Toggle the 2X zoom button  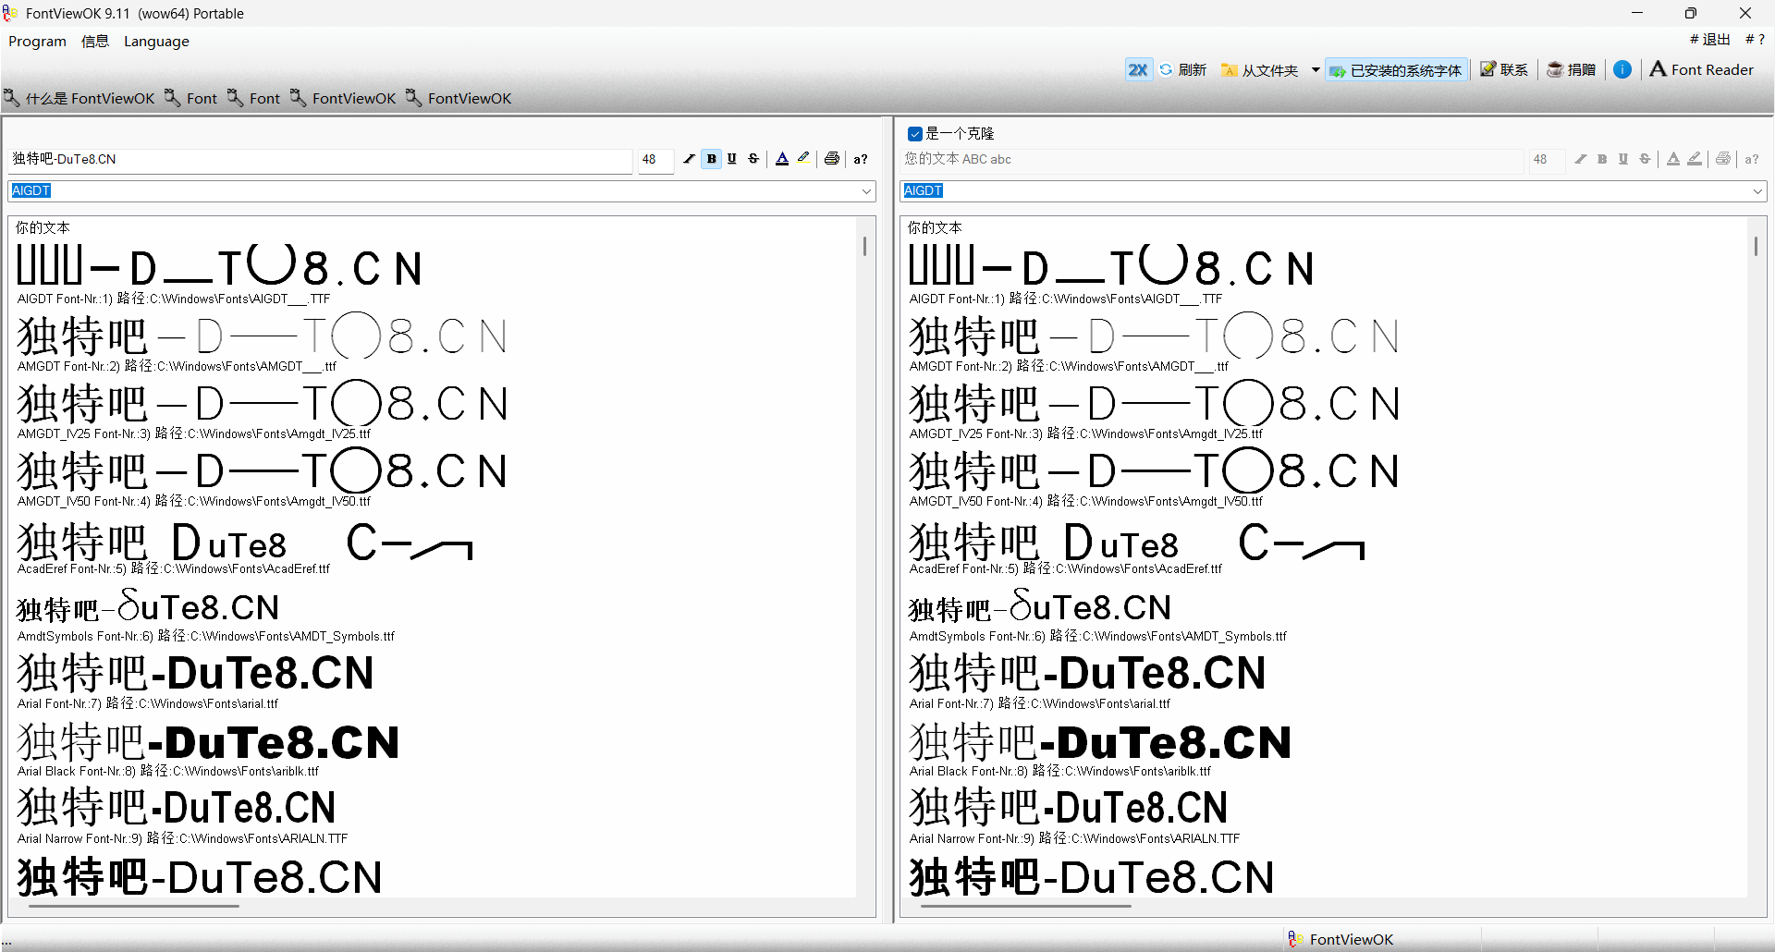[x=1138, y=69]
